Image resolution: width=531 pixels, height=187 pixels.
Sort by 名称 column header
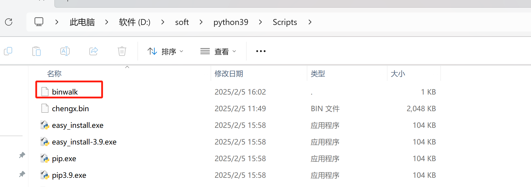54,74
